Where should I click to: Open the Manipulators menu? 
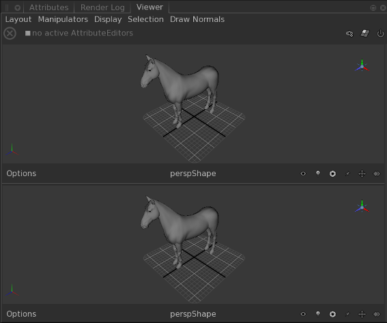[x=63, y=19]
